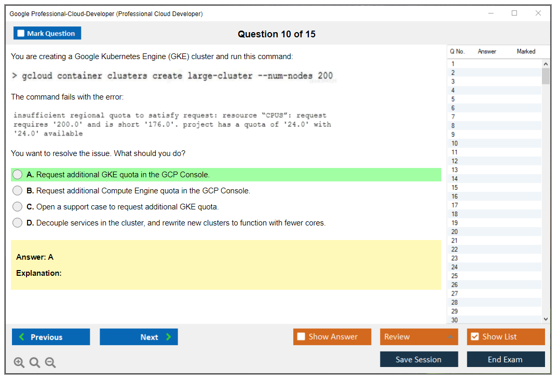Jump to question 15 in list
Screen dimensions: 558x381
point(455,188)
